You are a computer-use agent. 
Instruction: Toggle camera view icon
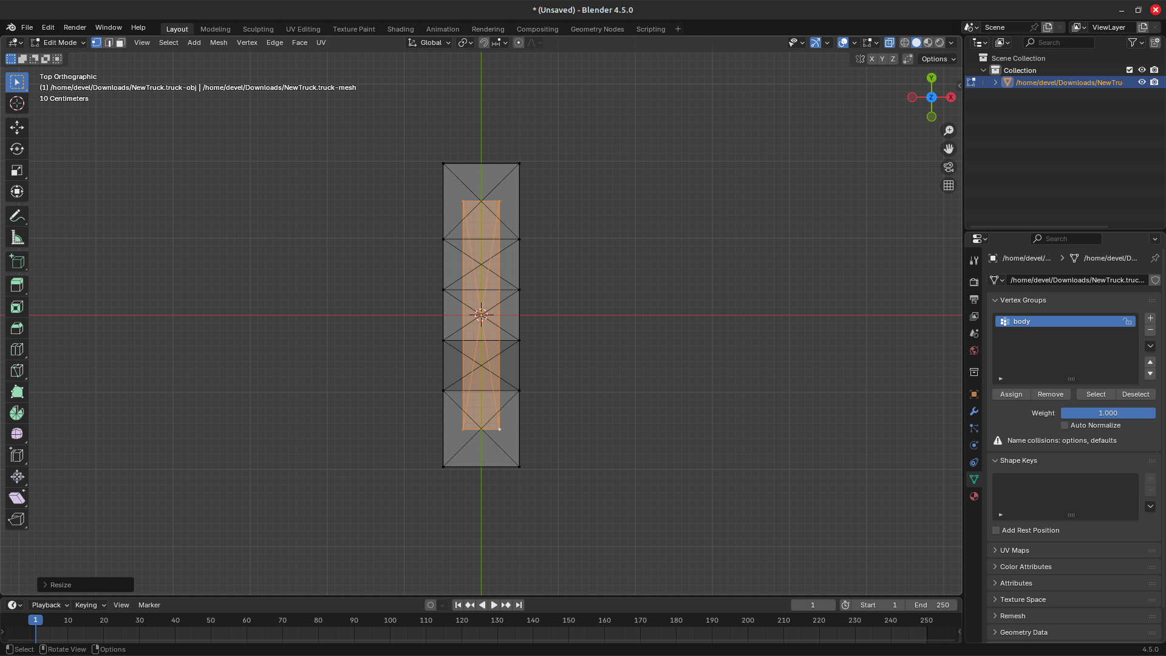pyautogui.click(x=949, y=167)
